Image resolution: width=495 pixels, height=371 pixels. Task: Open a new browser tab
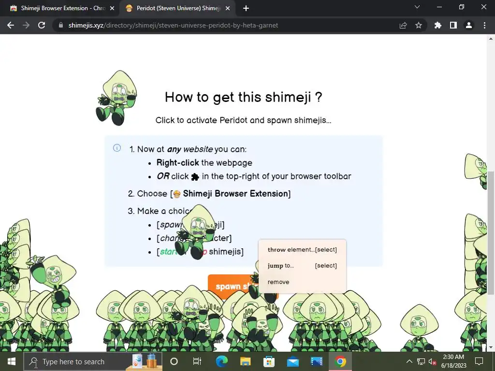click(x=246, y=9)
